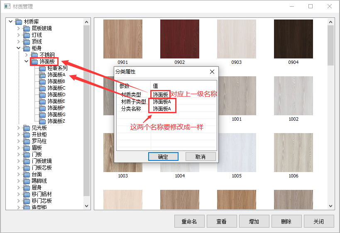
Task: Click the 饰面板B folder icon
Action: click(42, 82)
